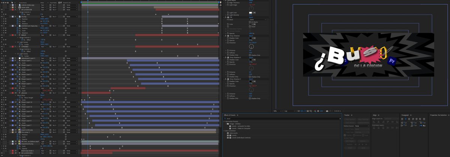This screenshot has height=157, width=450.
Task: Switch to the Paragraph tab
Action: pos(405,115)
